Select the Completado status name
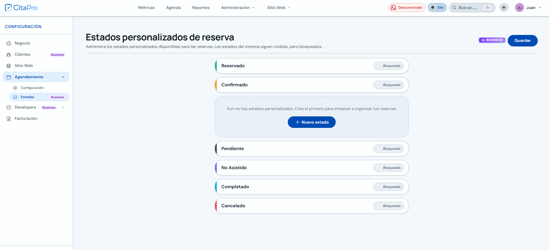The image size is (549, 250). click(x=235, y=187)
